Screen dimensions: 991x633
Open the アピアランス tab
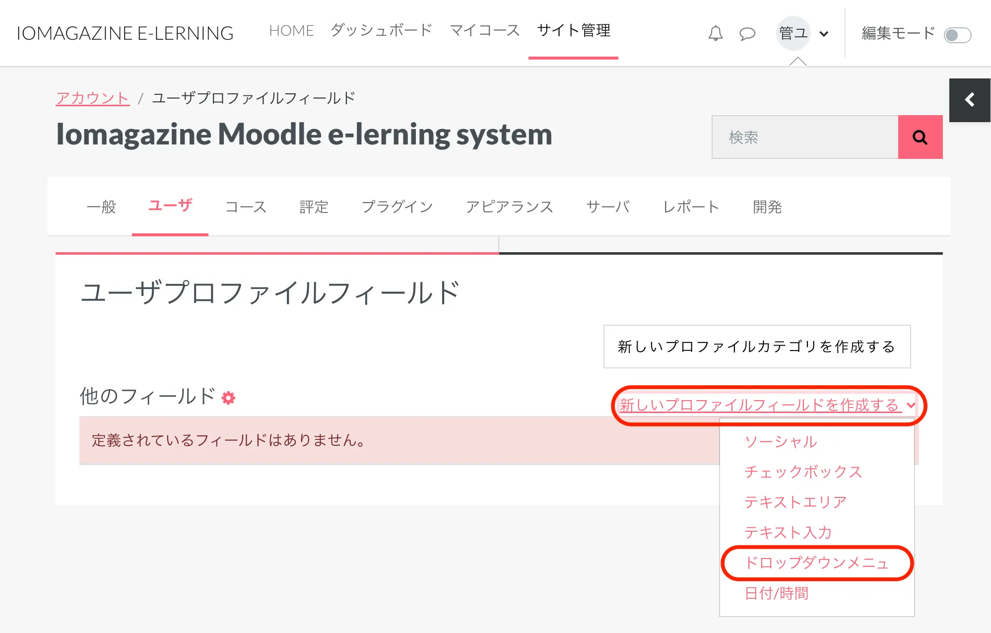(x=509, y=207)
